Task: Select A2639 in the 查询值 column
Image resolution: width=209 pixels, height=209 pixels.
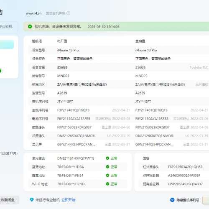Action: tap(140, 93)
